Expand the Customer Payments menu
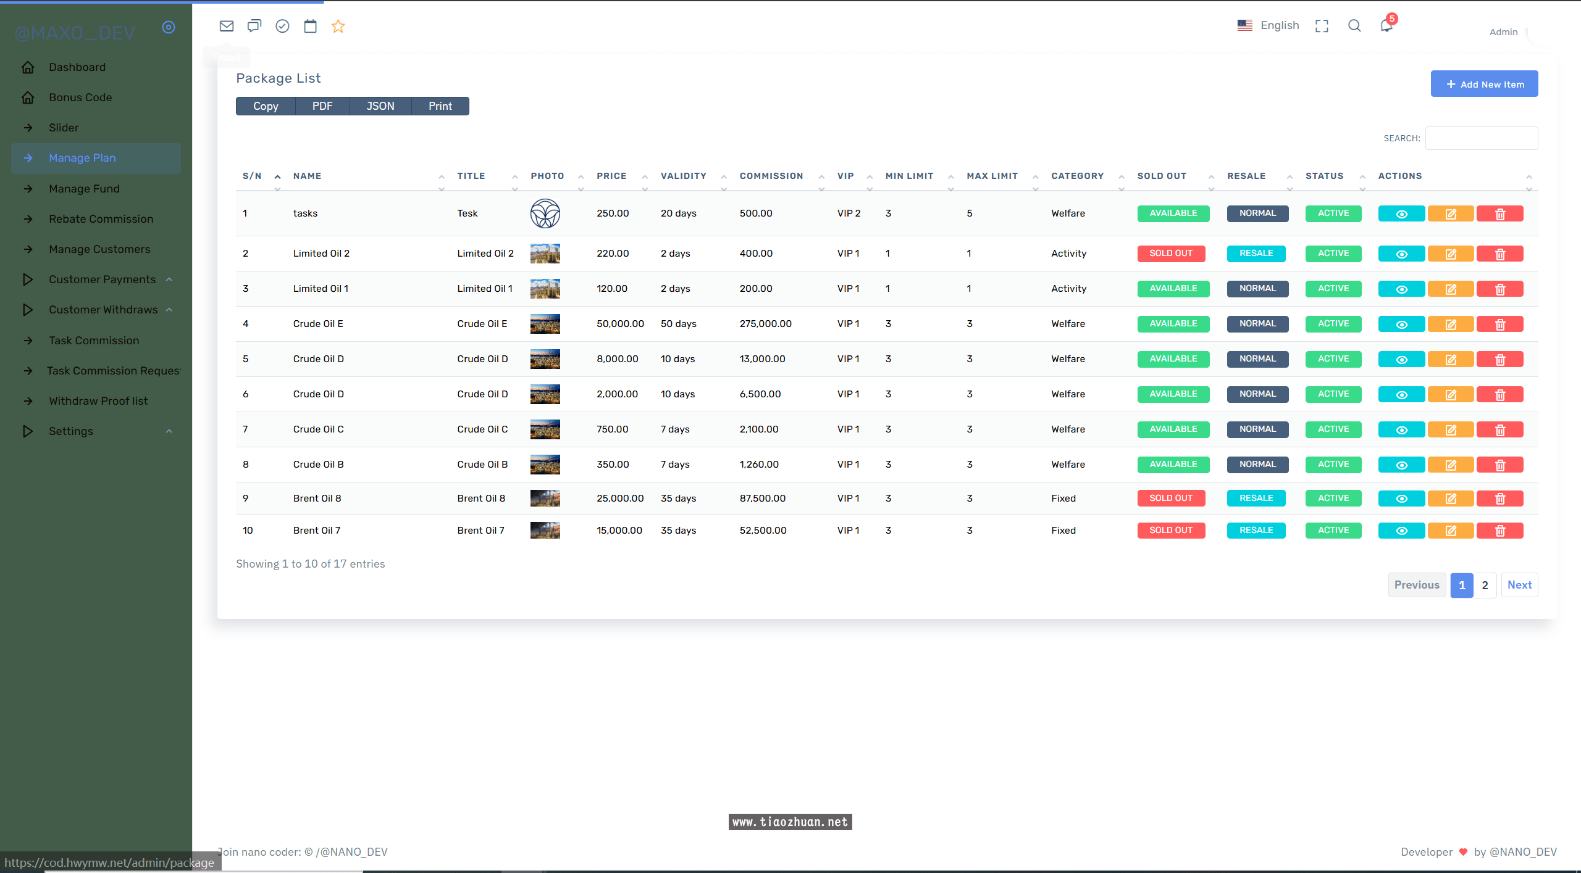 coord(103,279)
